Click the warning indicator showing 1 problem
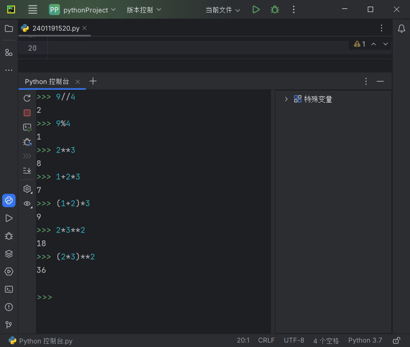The width and height of the screenshot is (410, 347). click(359, 44)
